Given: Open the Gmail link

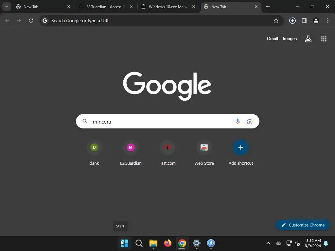Looking at the screenshot, I should pos(273,39).
